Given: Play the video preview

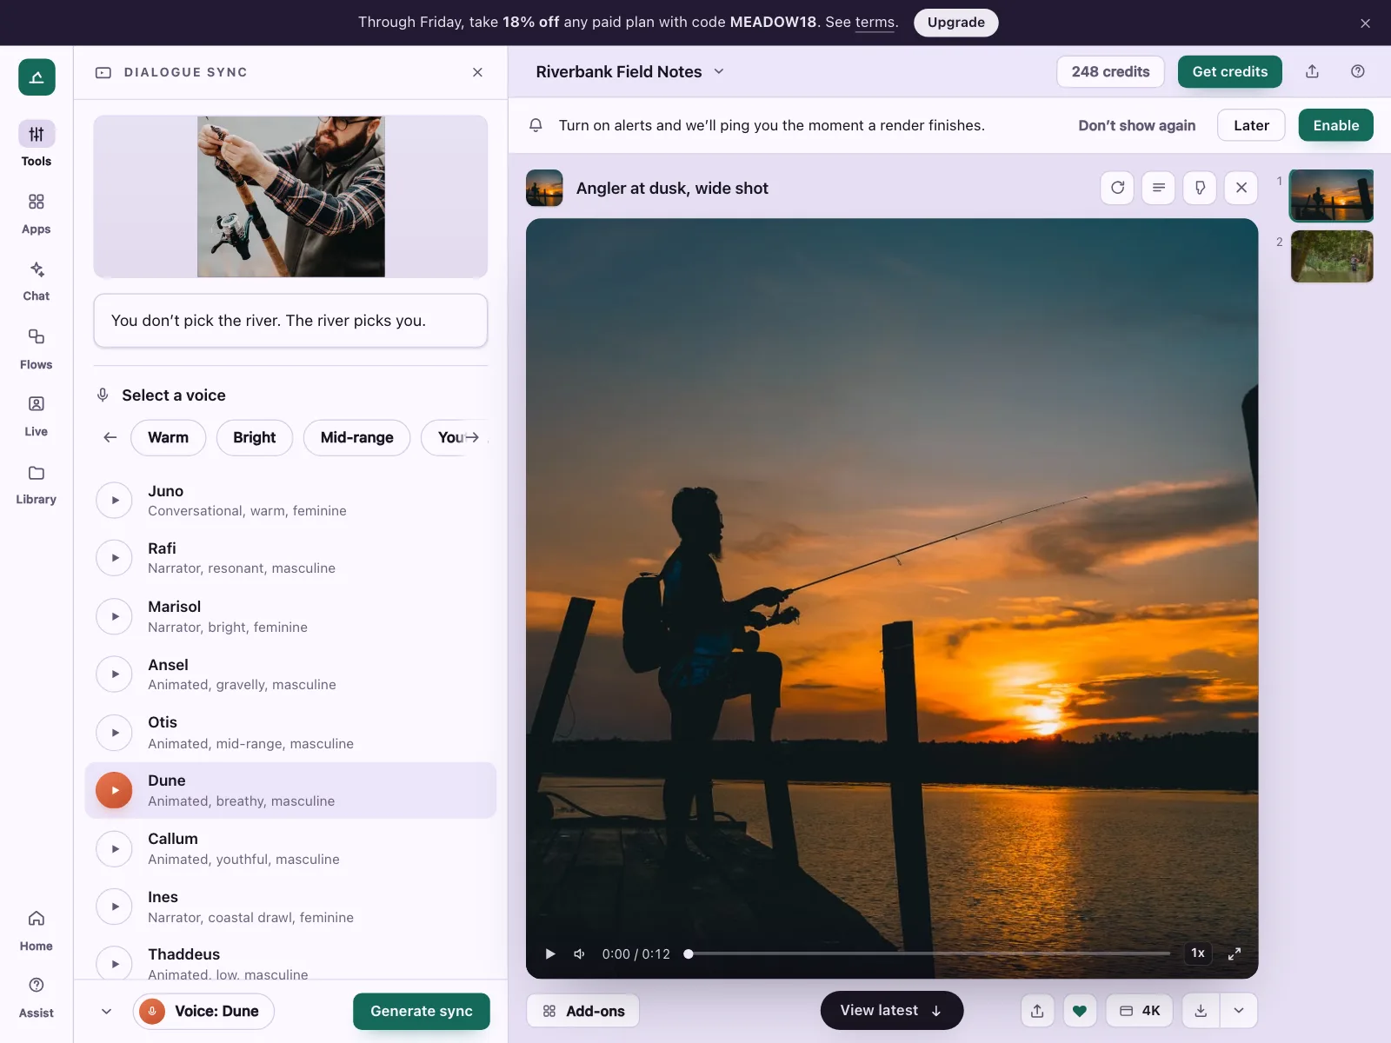Looking at the screenshot, I should [549, 953].
